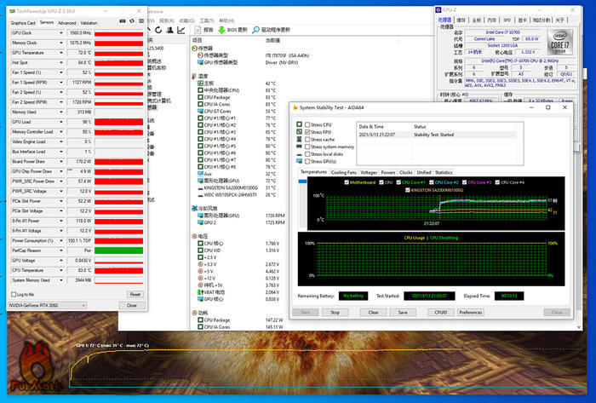Enable the Stress CPU checkbox
Viewport: 596px width, 403px height.
tap(307, 124)
